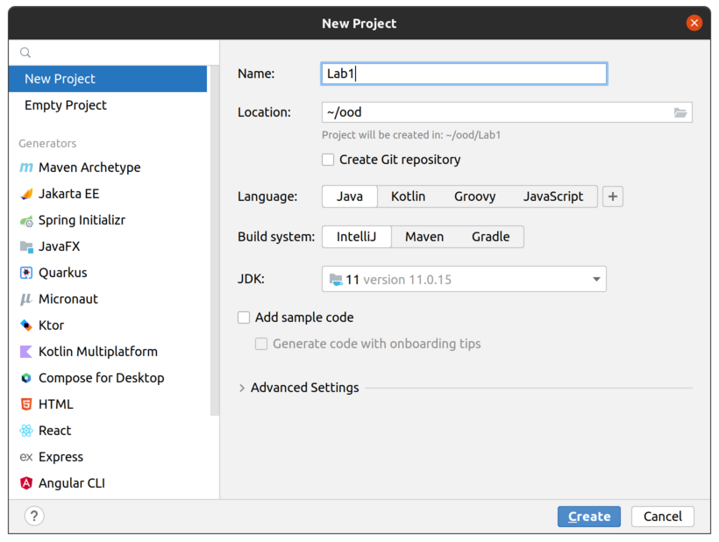
Task: Click the HTML generator icon
Action: [26, 404]
